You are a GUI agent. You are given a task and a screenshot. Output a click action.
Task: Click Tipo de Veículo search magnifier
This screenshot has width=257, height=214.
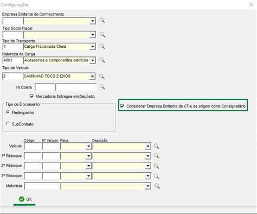pyautogui.click(x=102, y=76)
